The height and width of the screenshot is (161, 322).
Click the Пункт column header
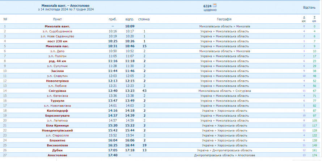(57, 19)
